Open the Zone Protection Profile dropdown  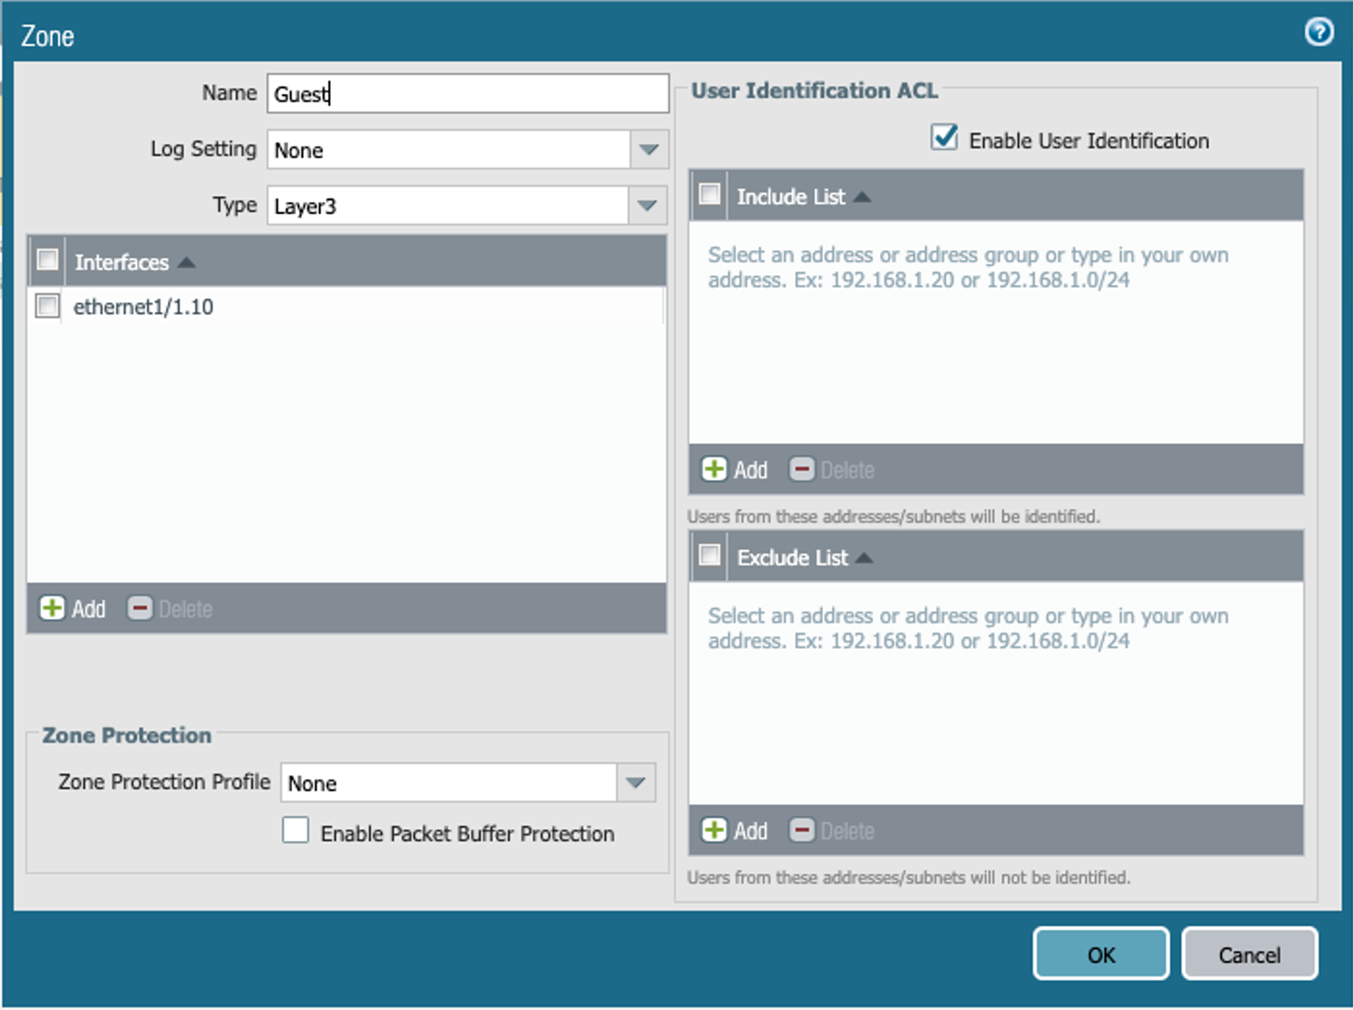click(x=637, y=782)
